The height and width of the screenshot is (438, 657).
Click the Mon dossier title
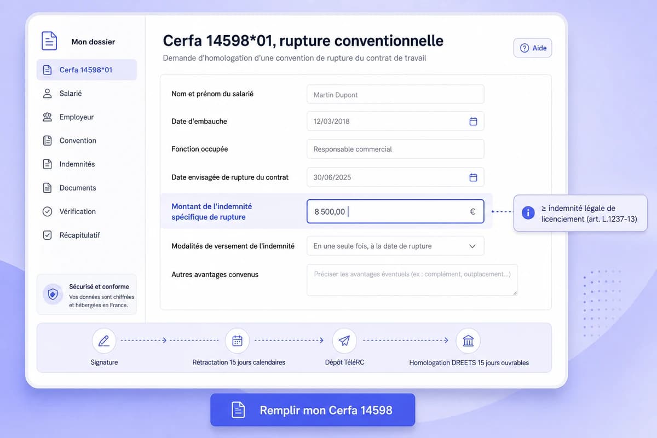93,42
